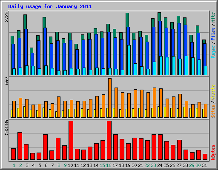
Task: Select the orange visits bar for day 8
Action: [x=59, y=107]
